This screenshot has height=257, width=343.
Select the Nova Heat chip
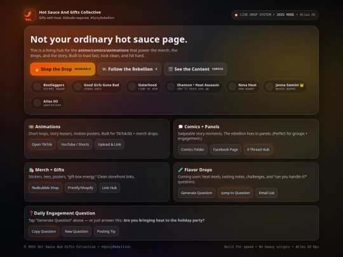pos(243,86)
